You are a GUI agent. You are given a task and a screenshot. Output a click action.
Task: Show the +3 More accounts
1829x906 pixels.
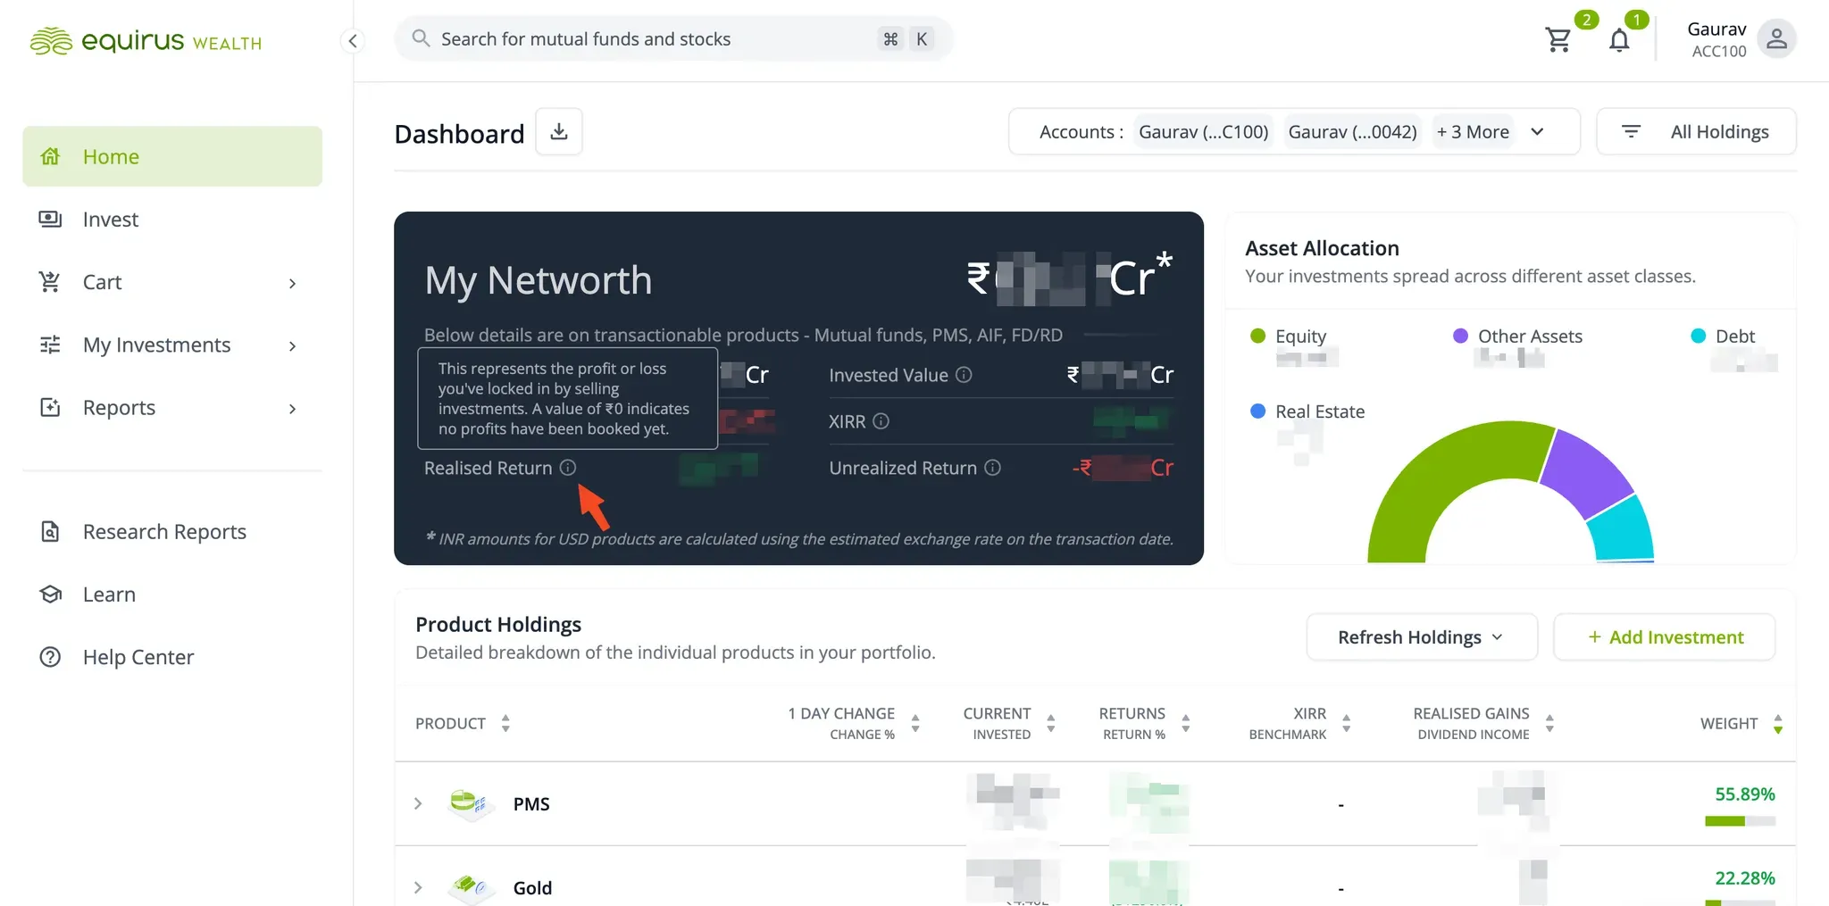pos(1473,132)
